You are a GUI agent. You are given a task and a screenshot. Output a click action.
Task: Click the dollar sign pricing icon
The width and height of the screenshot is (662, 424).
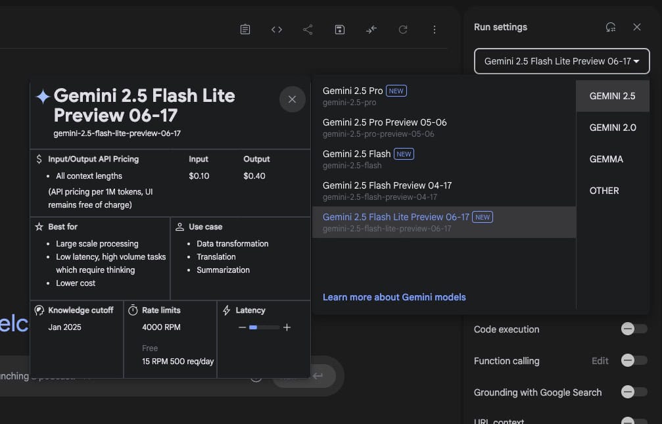click(x=39, y=159)
